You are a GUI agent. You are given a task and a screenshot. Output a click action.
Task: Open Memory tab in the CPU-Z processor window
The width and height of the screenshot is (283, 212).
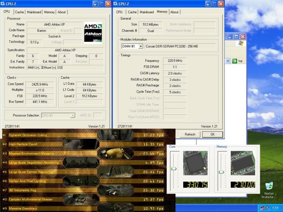point(49,12)
